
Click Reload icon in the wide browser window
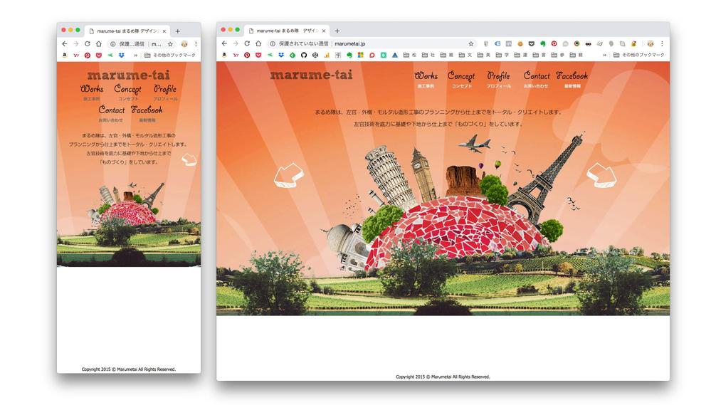click(x=247, y=43)
